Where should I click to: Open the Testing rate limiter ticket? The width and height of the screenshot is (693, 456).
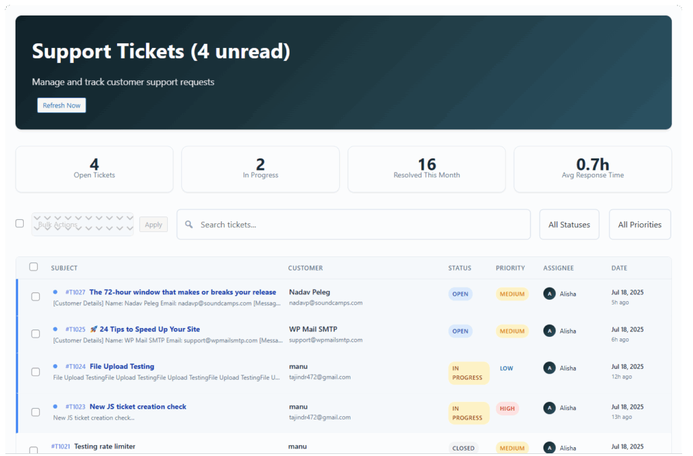click(105, 447)
